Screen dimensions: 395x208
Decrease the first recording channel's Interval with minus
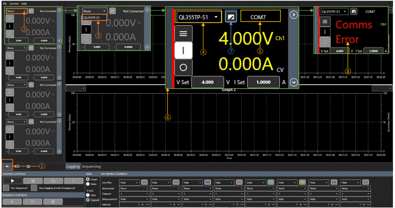(147, 204)
